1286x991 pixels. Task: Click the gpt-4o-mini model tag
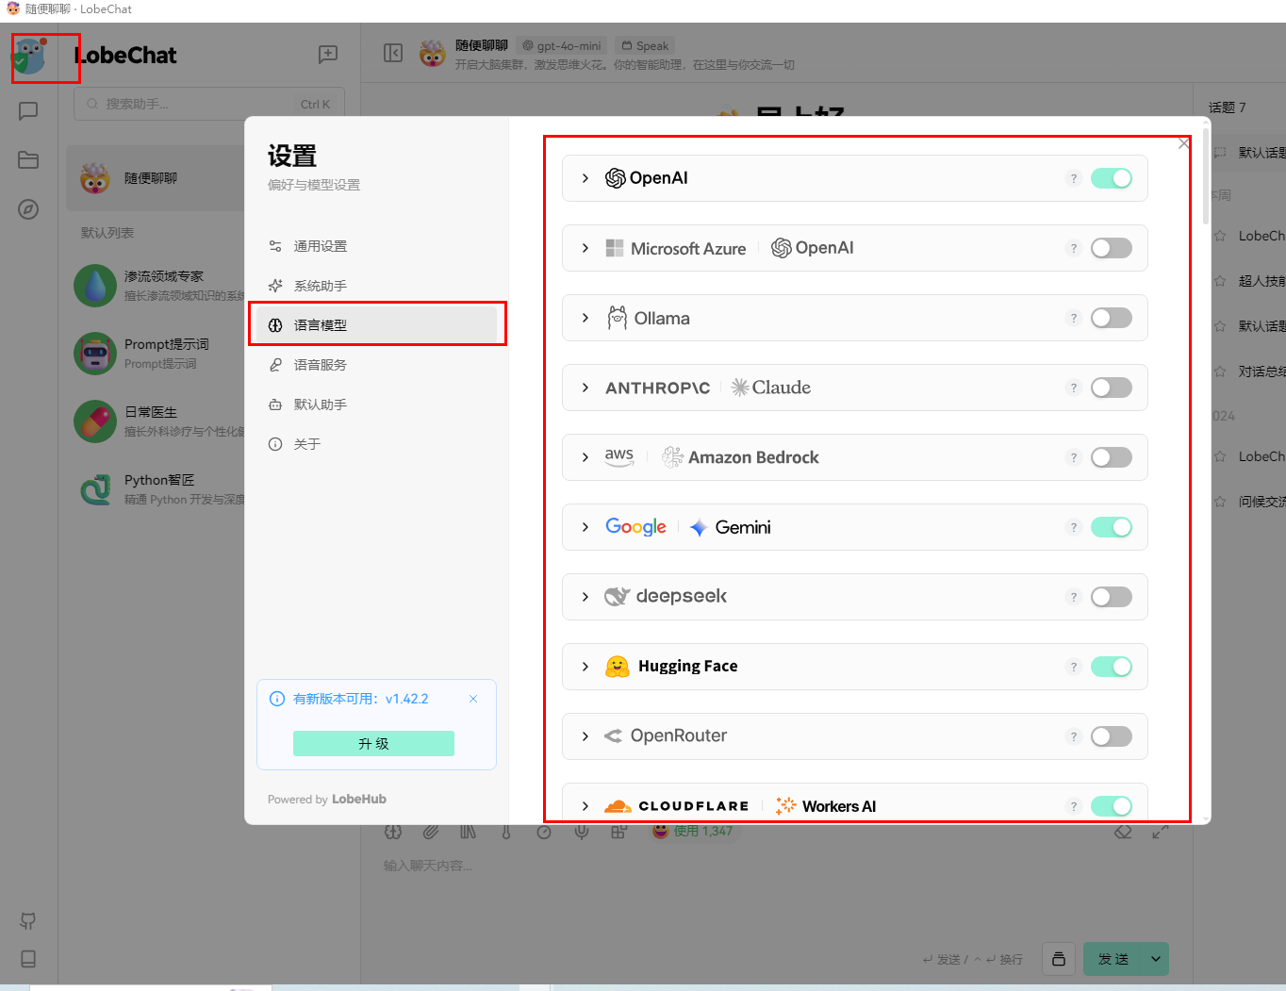pos(562,45)
